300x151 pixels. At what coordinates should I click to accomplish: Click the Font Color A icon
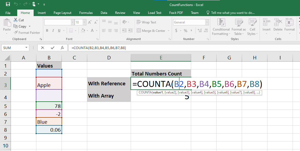click(x=92, y=31)
